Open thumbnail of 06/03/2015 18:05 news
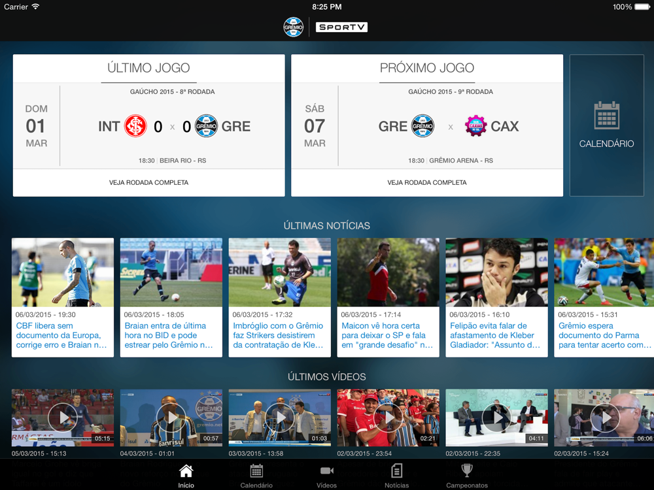Screen dimensions: 654x490 (171, 272)
